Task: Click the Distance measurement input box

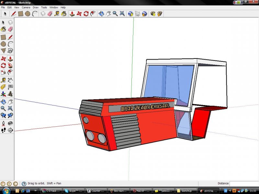Action: [244, 184]
